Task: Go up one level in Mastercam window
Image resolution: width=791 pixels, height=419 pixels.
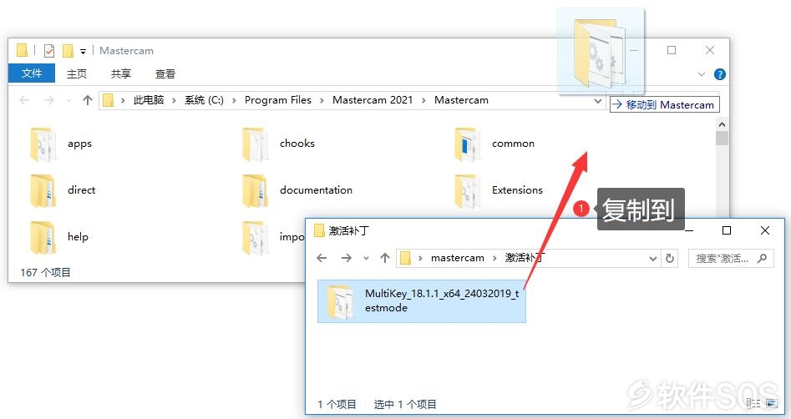Action: 87,100
